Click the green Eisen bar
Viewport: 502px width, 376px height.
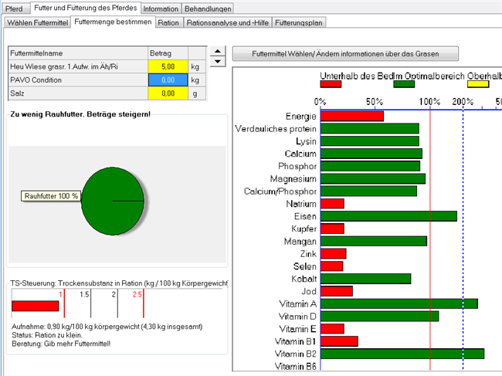[388, 216]
